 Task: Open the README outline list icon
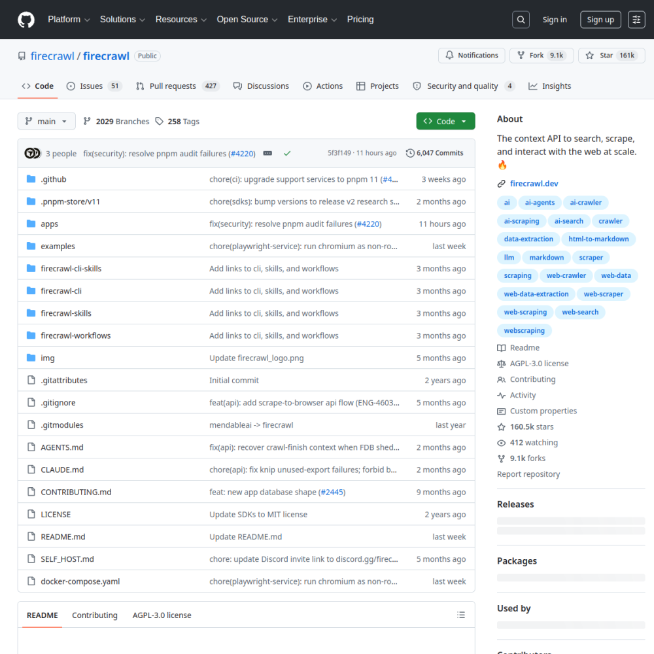pos(461,615)
